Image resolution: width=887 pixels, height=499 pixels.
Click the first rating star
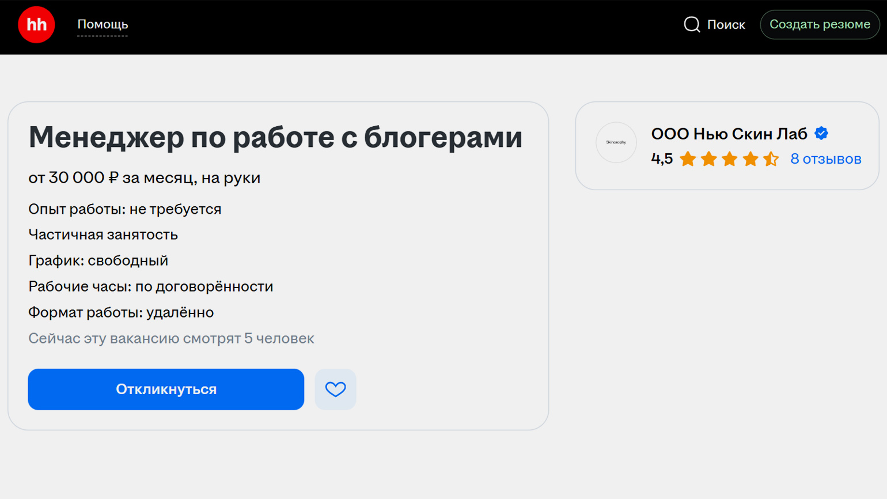point(688,159)
